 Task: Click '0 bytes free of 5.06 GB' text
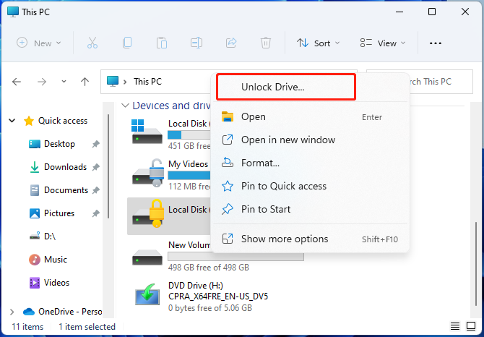210,308
